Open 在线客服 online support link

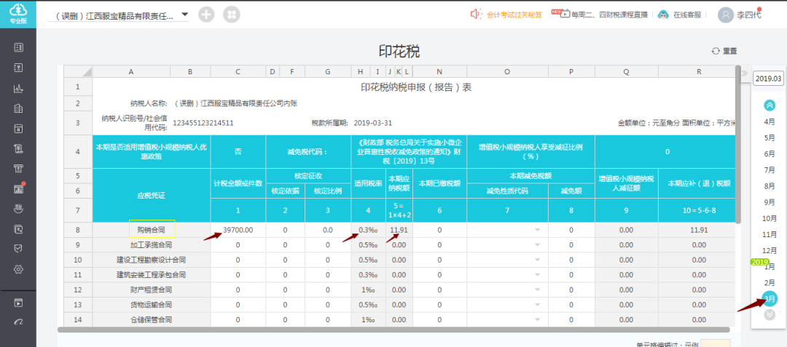pyautogui.click(x=682, y=15)
